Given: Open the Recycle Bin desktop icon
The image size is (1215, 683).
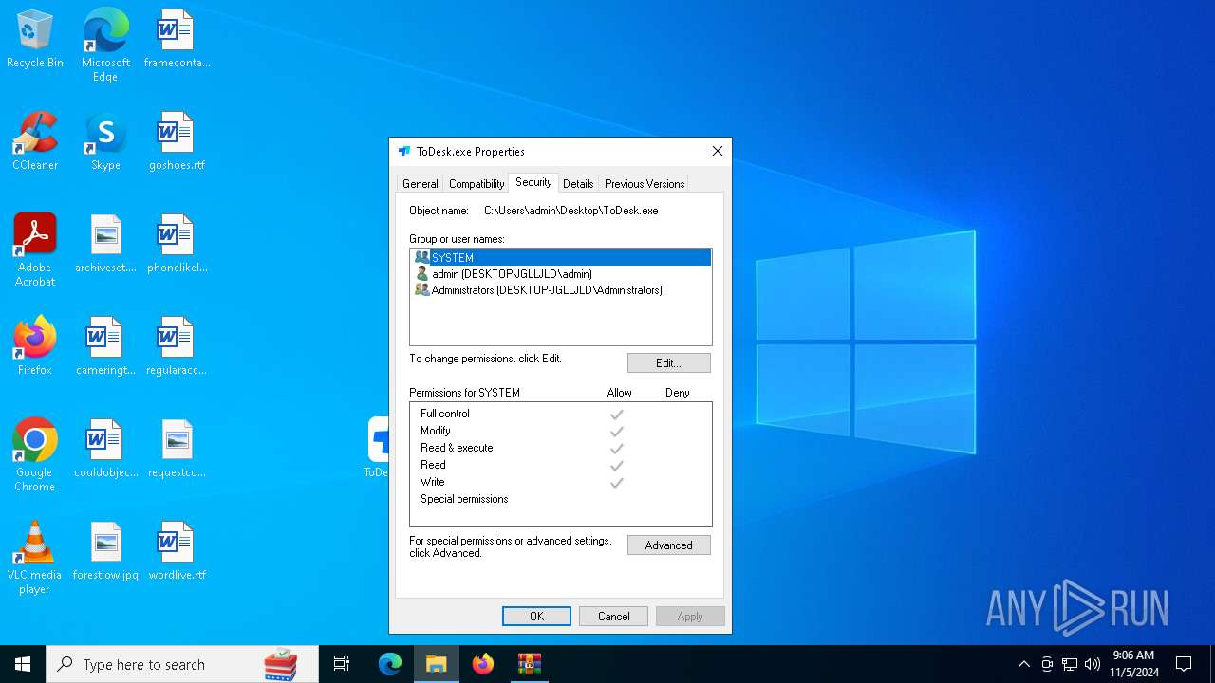Looking at the screenshot, I should (35, 39).
